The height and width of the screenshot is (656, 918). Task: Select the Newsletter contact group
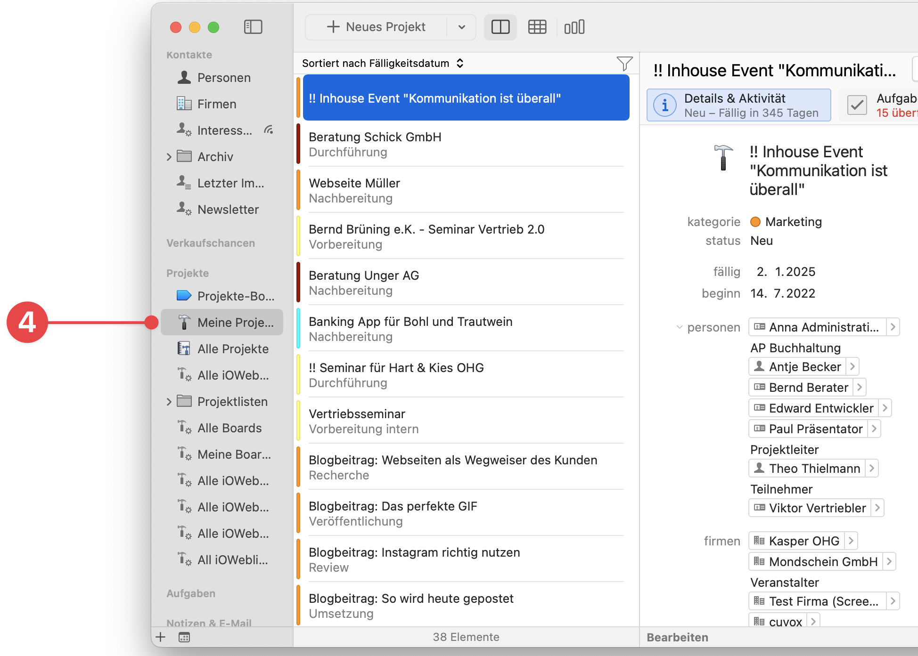click(228, 210)
